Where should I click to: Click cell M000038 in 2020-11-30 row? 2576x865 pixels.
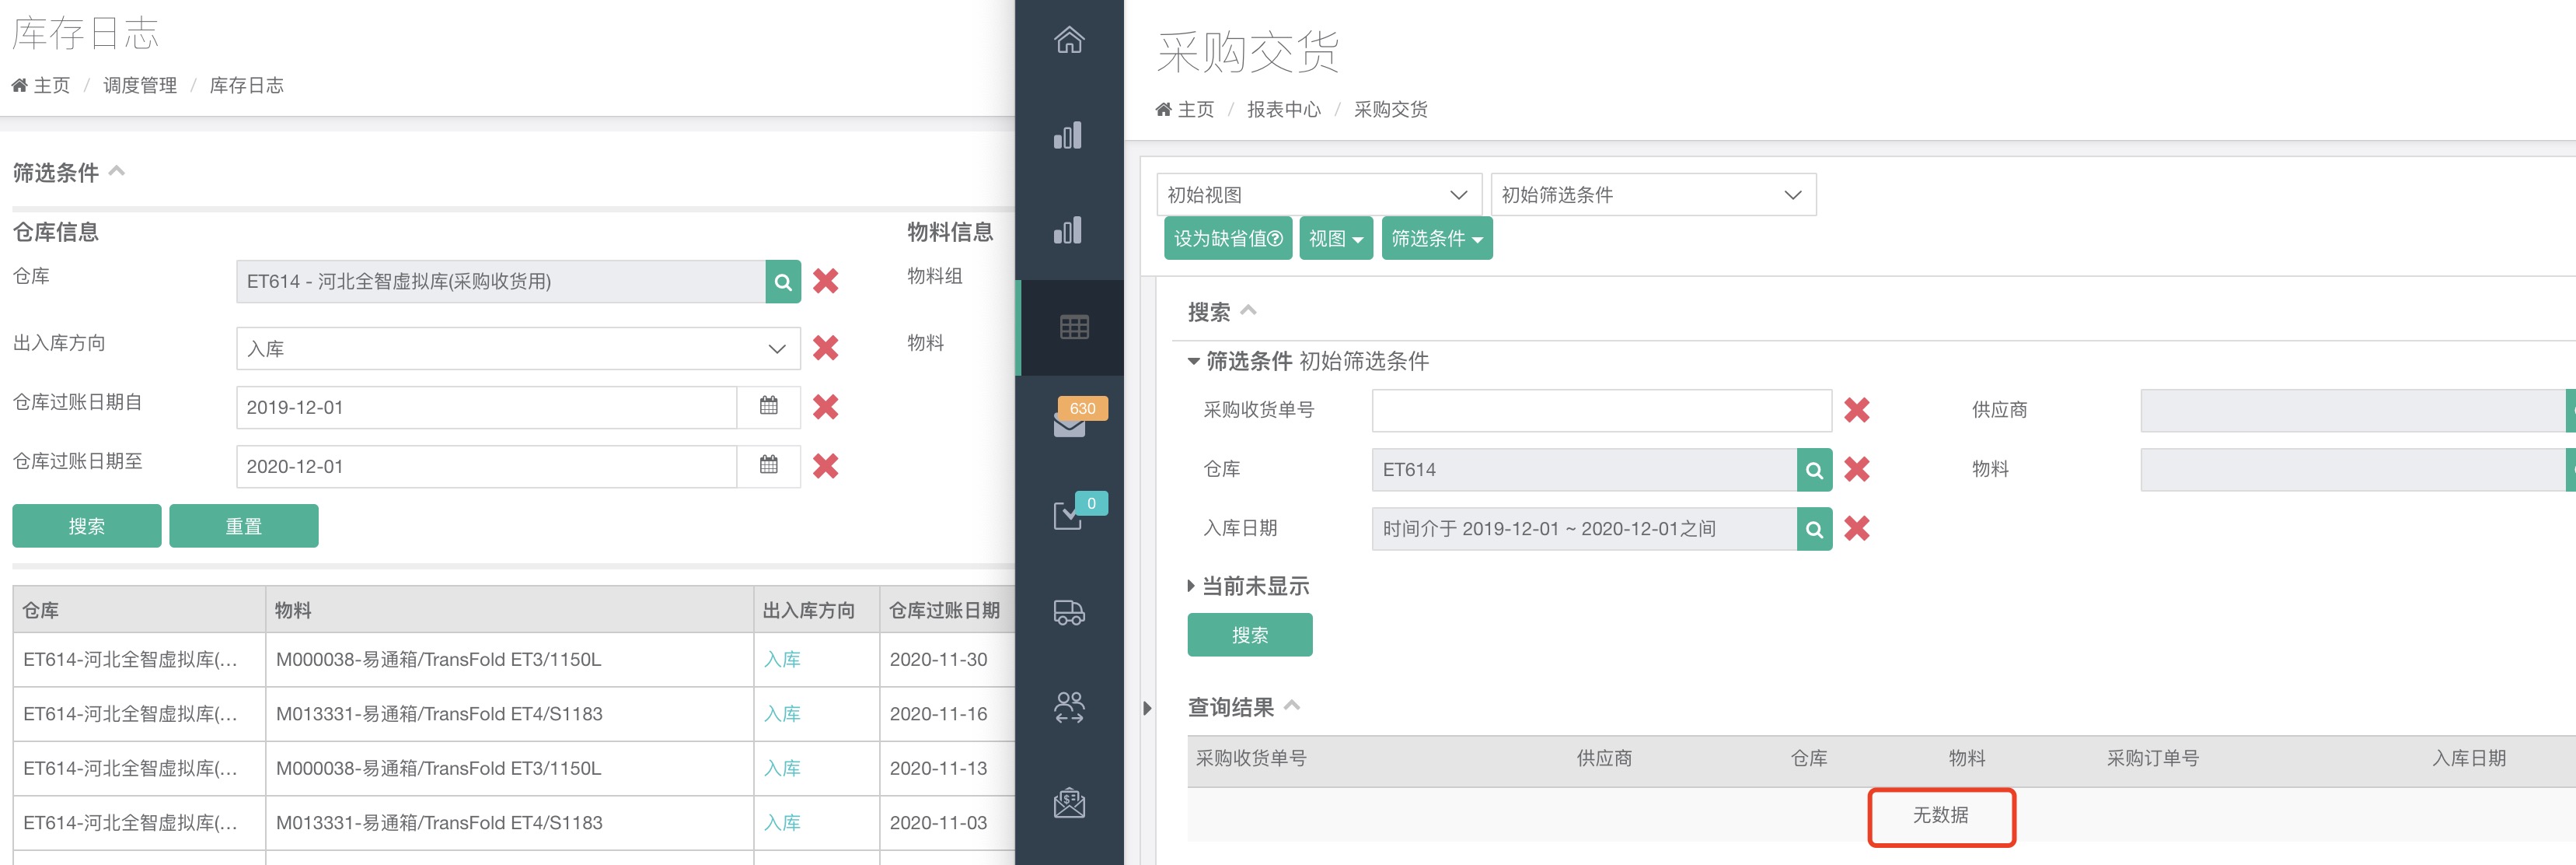tap(509, 660)
